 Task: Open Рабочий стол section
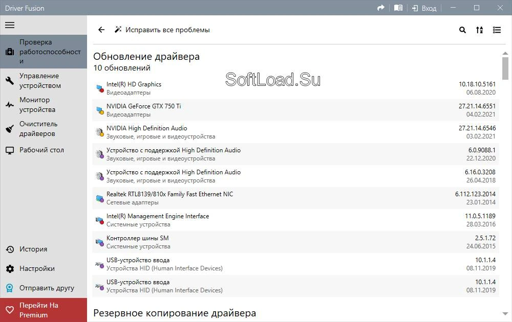[44, 150]
